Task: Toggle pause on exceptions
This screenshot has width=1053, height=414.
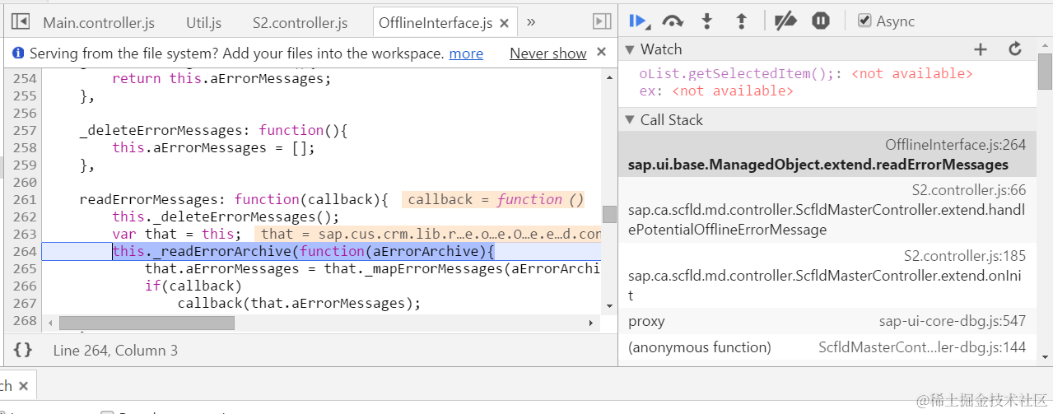Action: [x=820, y=21]
